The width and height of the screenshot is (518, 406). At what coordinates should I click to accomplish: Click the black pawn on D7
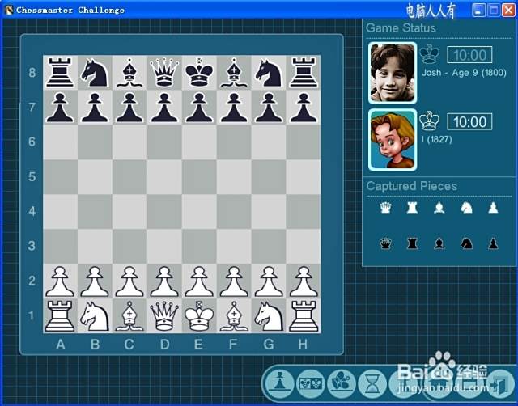[164, 108]
